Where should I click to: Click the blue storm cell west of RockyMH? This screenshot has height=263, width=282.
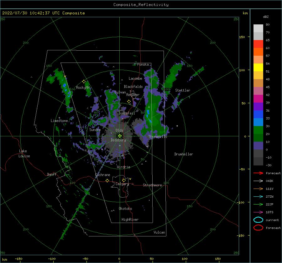(65, 86)
